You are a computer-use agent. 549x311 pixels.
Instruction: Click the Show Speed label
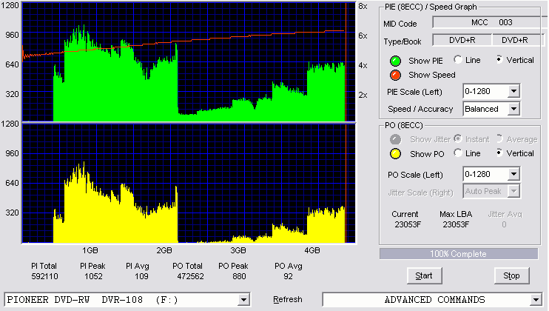coord(431,75)
